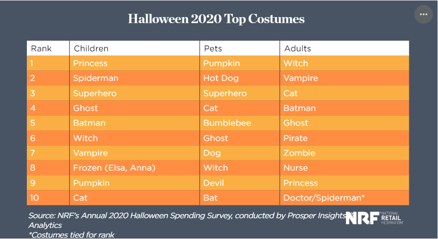The image size is (438, 239).
Task: Open the three-dot more options menu
Action: (423, 14)
